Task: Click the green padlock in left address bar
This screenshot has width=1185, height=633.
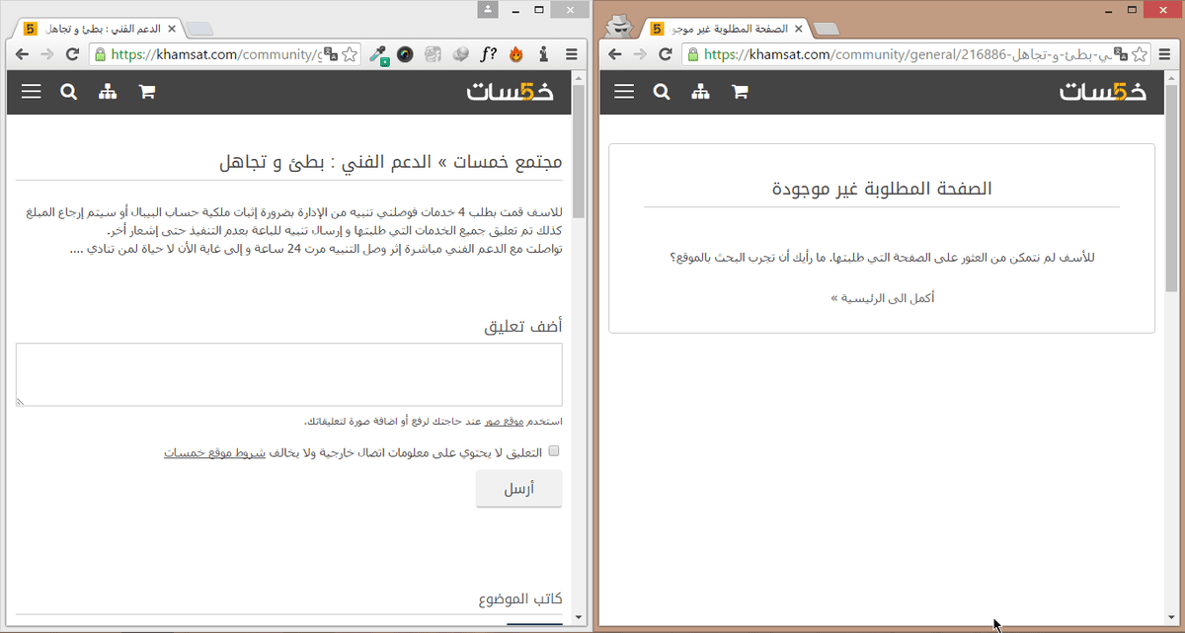Action: pos(101,54)
